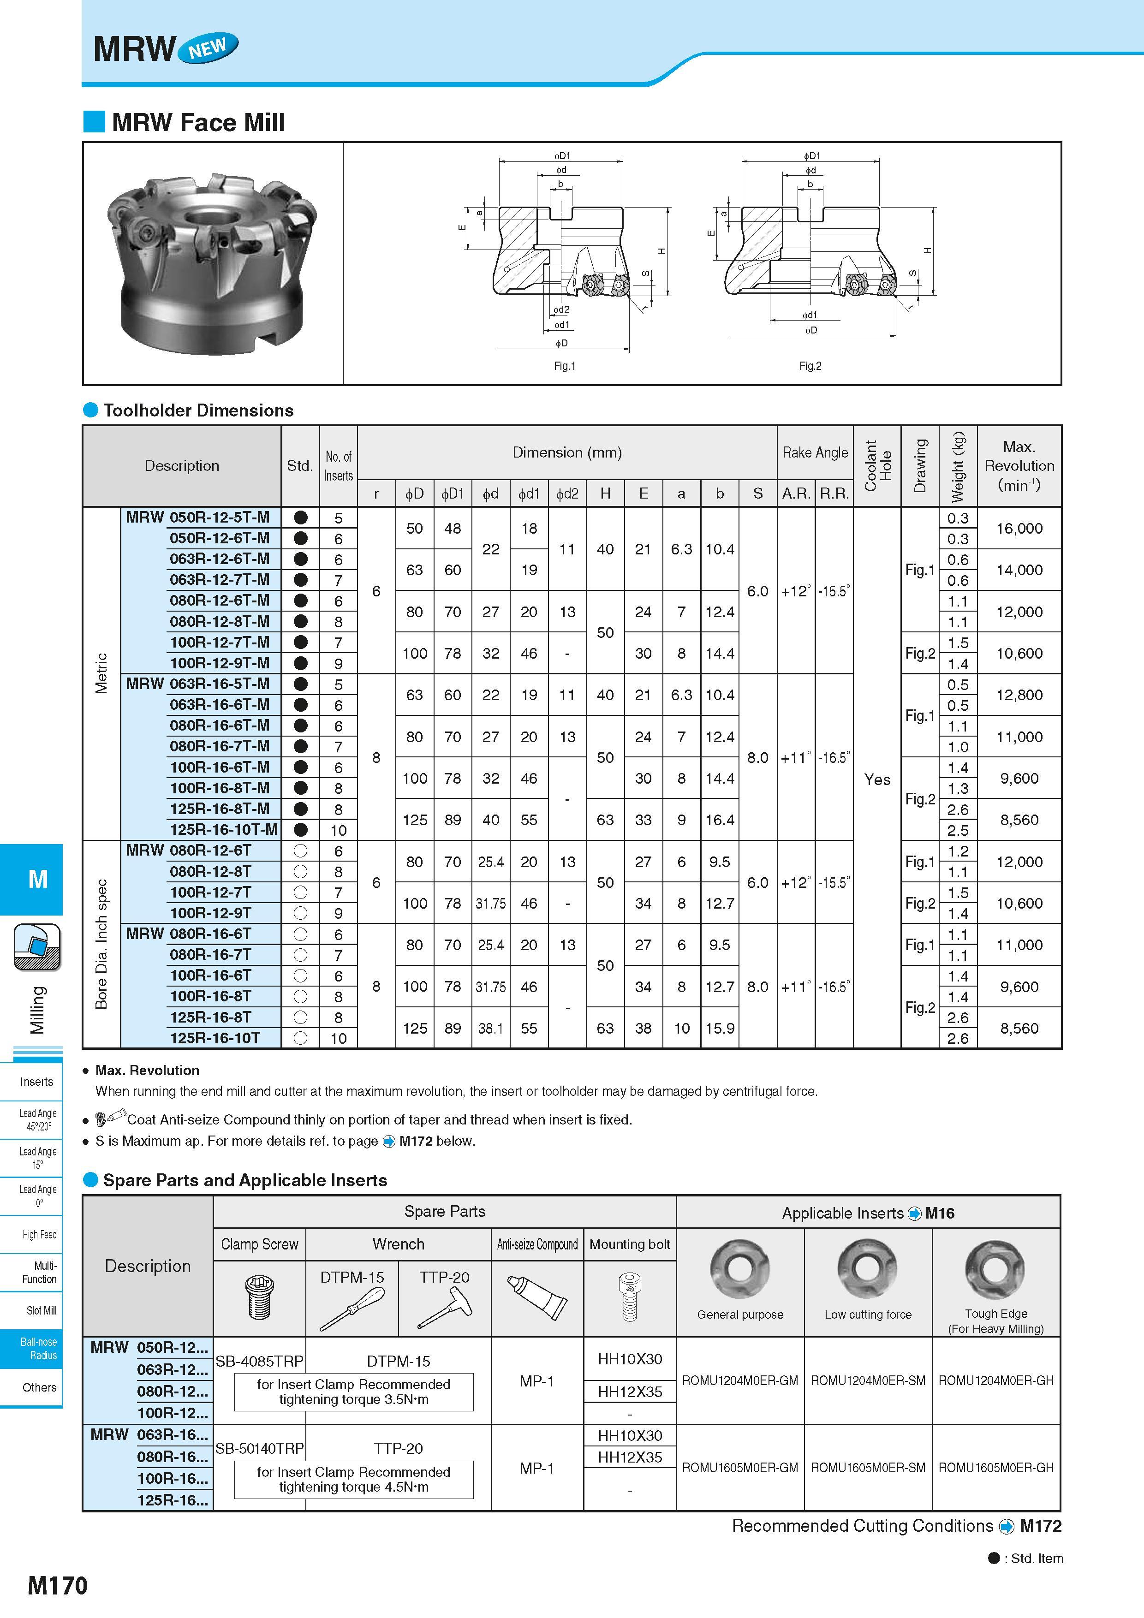
Task: Click page number M170
Action: [x=58, y=1586]
